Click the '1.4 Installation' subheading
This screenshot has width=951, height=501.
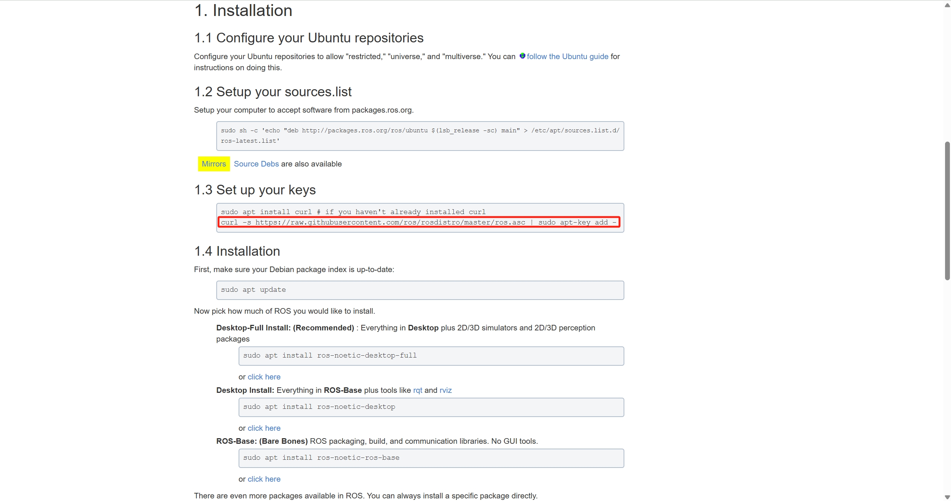(237, 251)
